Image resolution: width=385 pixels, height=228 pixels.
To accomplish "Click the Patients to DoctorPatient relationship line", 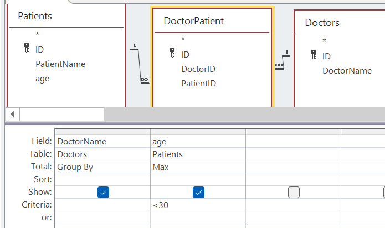I will pyautogui.click(x=140, y=64).
